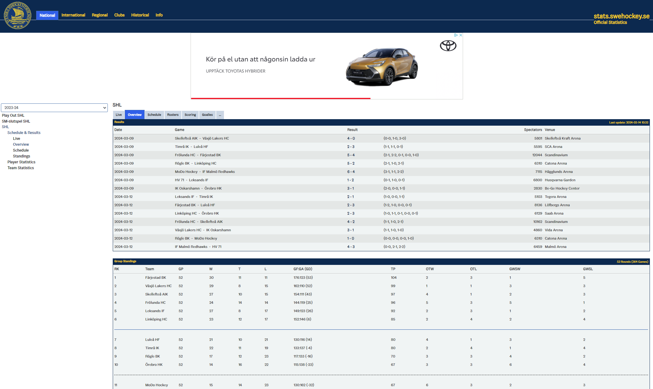Click Husqvarna Garden venue text
This screenshot has width=653, height=389.
pyautogui.click(x=560, y=180)
